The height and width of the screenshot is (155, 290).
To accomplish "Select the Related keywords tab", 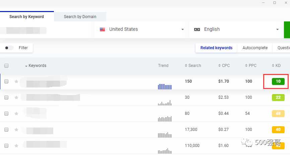I will pos(216,48).
